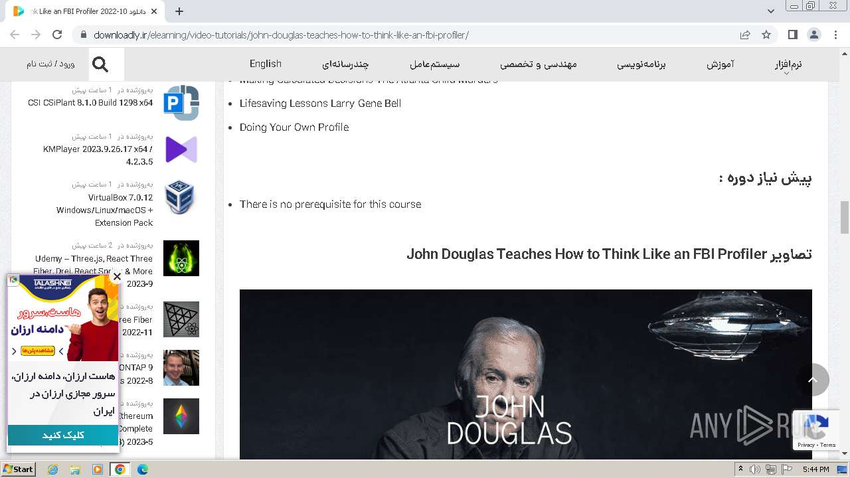Open KMPlayer icon thumbnail
The image size is (850, 478).
pos(181,149)
